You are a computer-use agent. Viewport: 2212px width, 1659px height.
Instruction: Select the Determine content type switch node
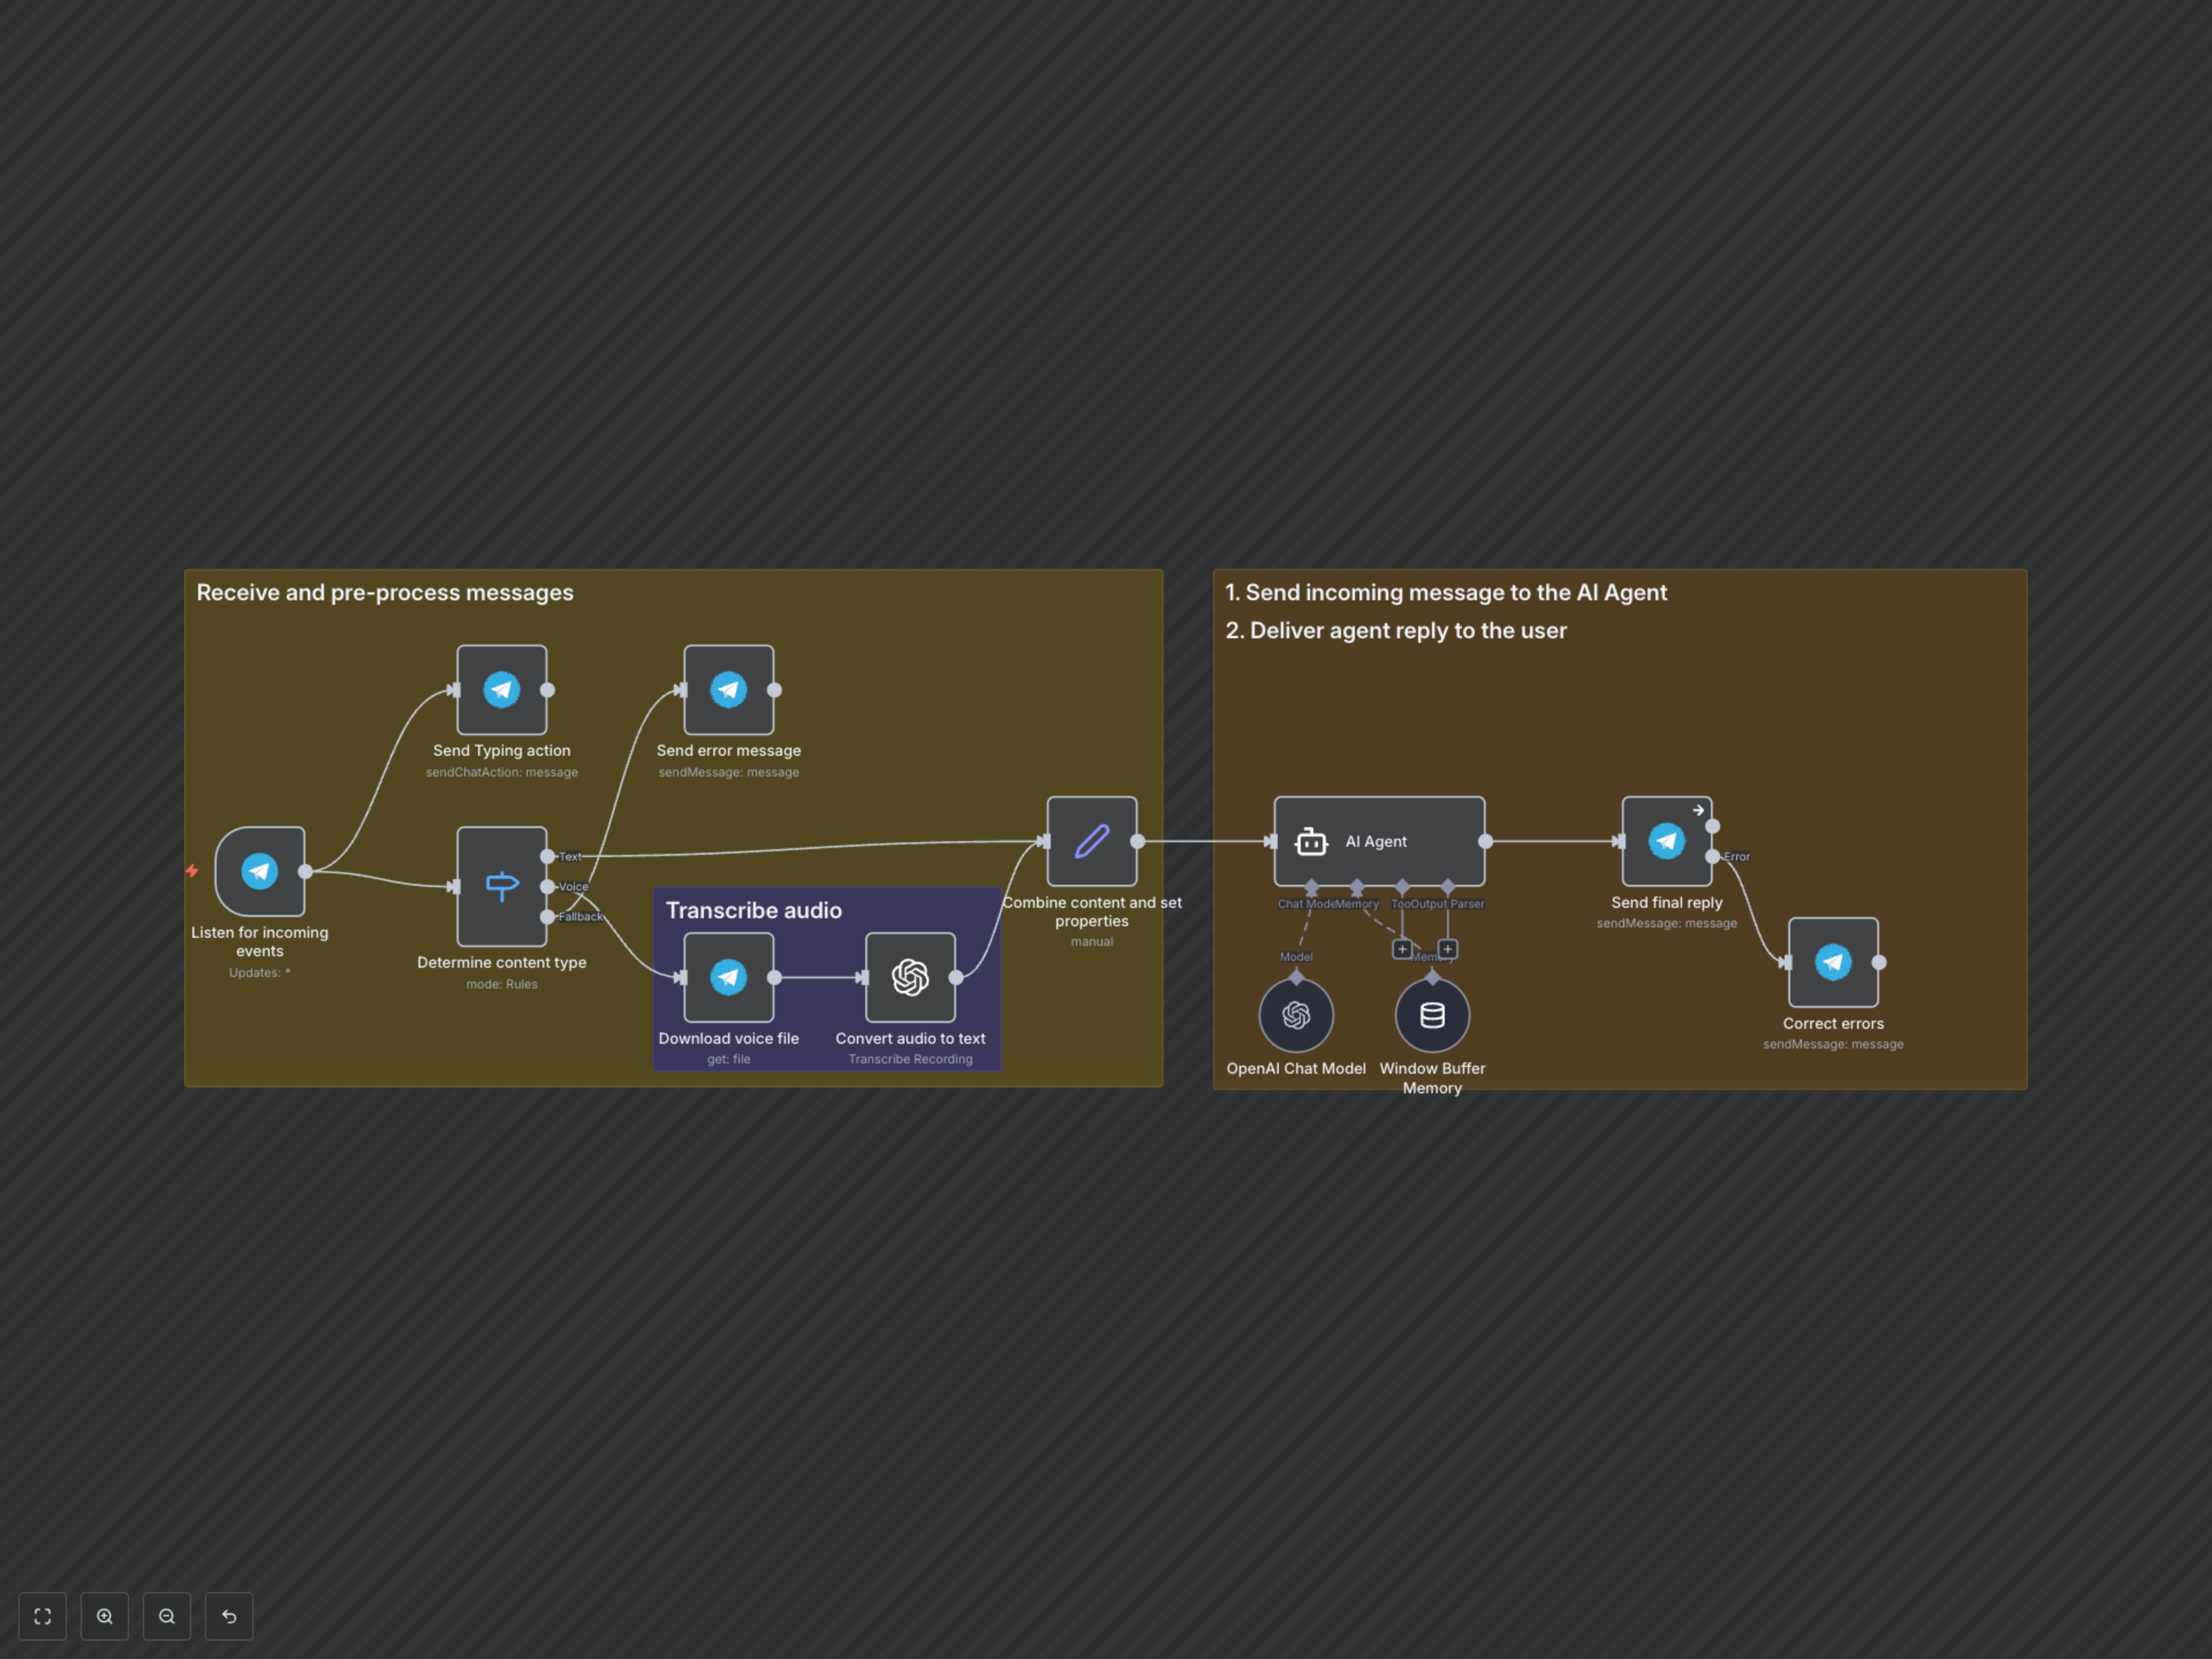coord(502,886)
